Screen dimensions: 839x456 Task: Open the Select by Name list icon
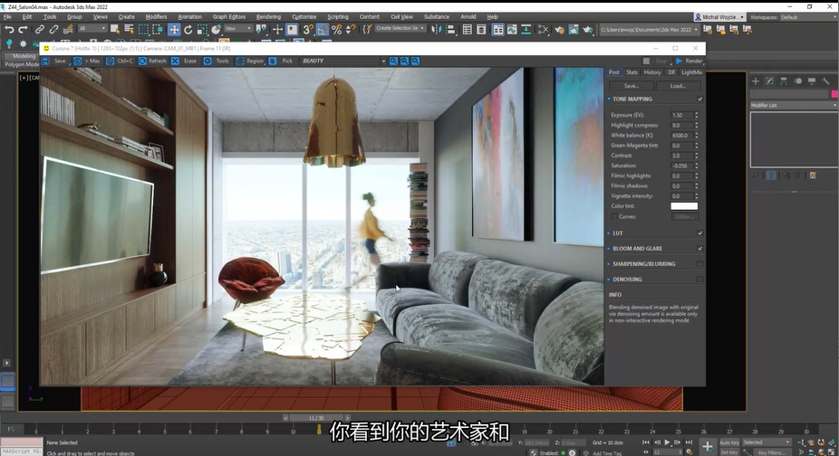129,29
